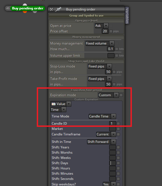The image size is (162, 186).
Task: Toggle the Shift: Minutes checkbox
Action: (x=118, y=174)
